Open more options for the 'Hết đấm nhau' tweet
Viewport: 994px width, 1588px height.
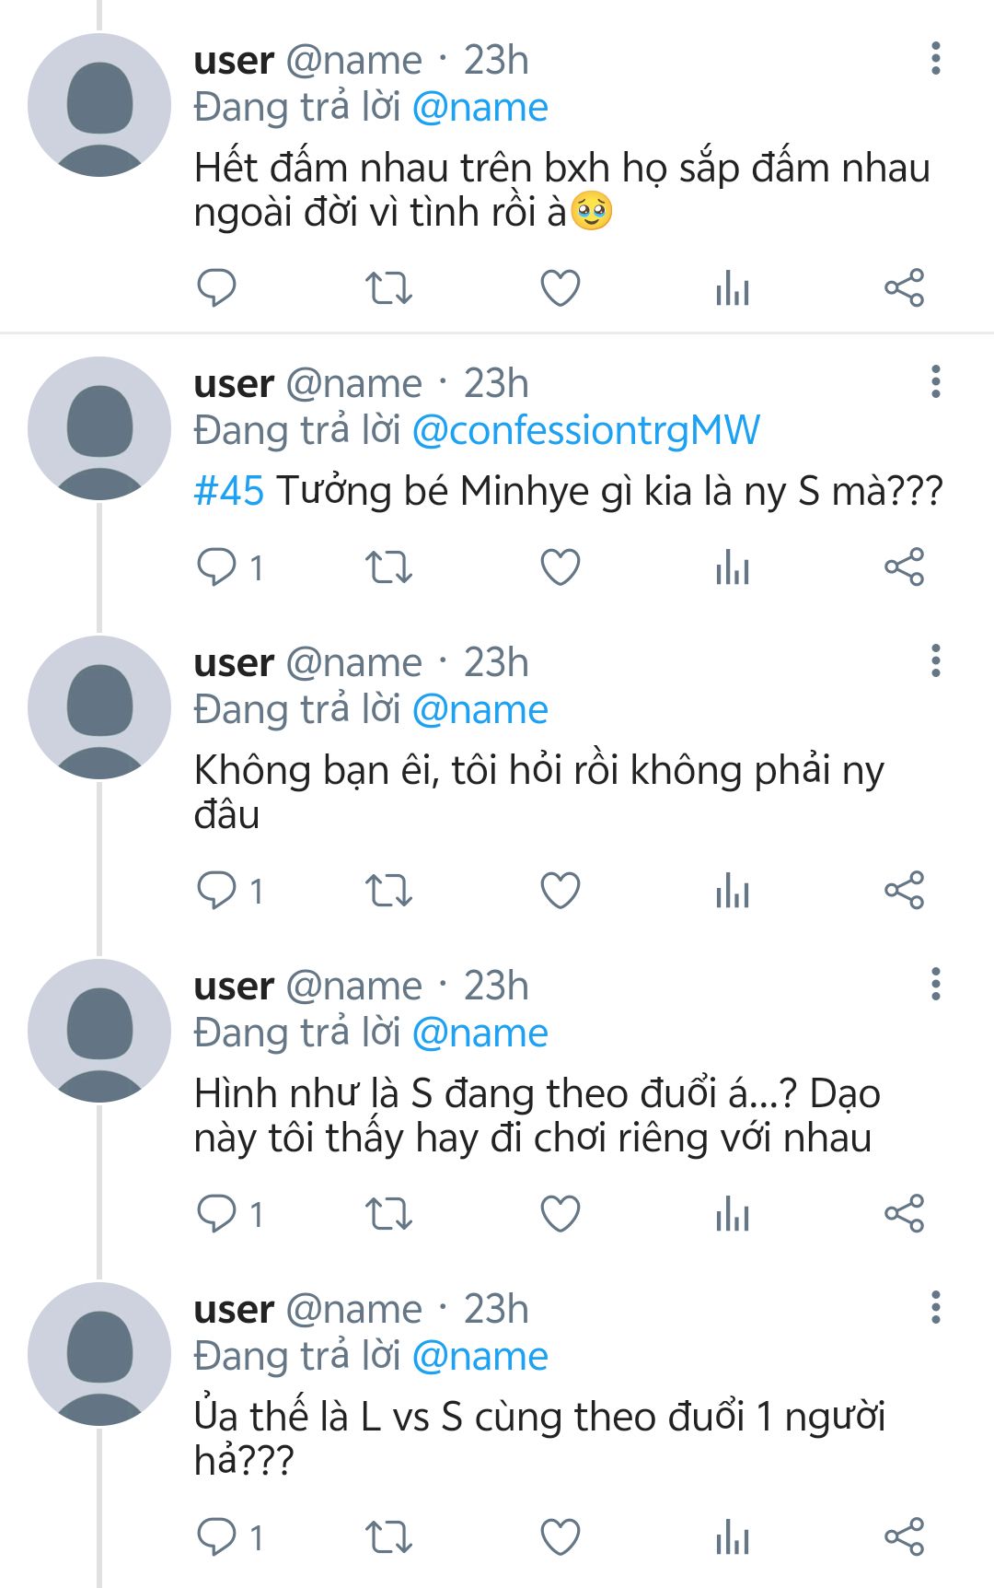pyautogui.click(x=935, y=59)
